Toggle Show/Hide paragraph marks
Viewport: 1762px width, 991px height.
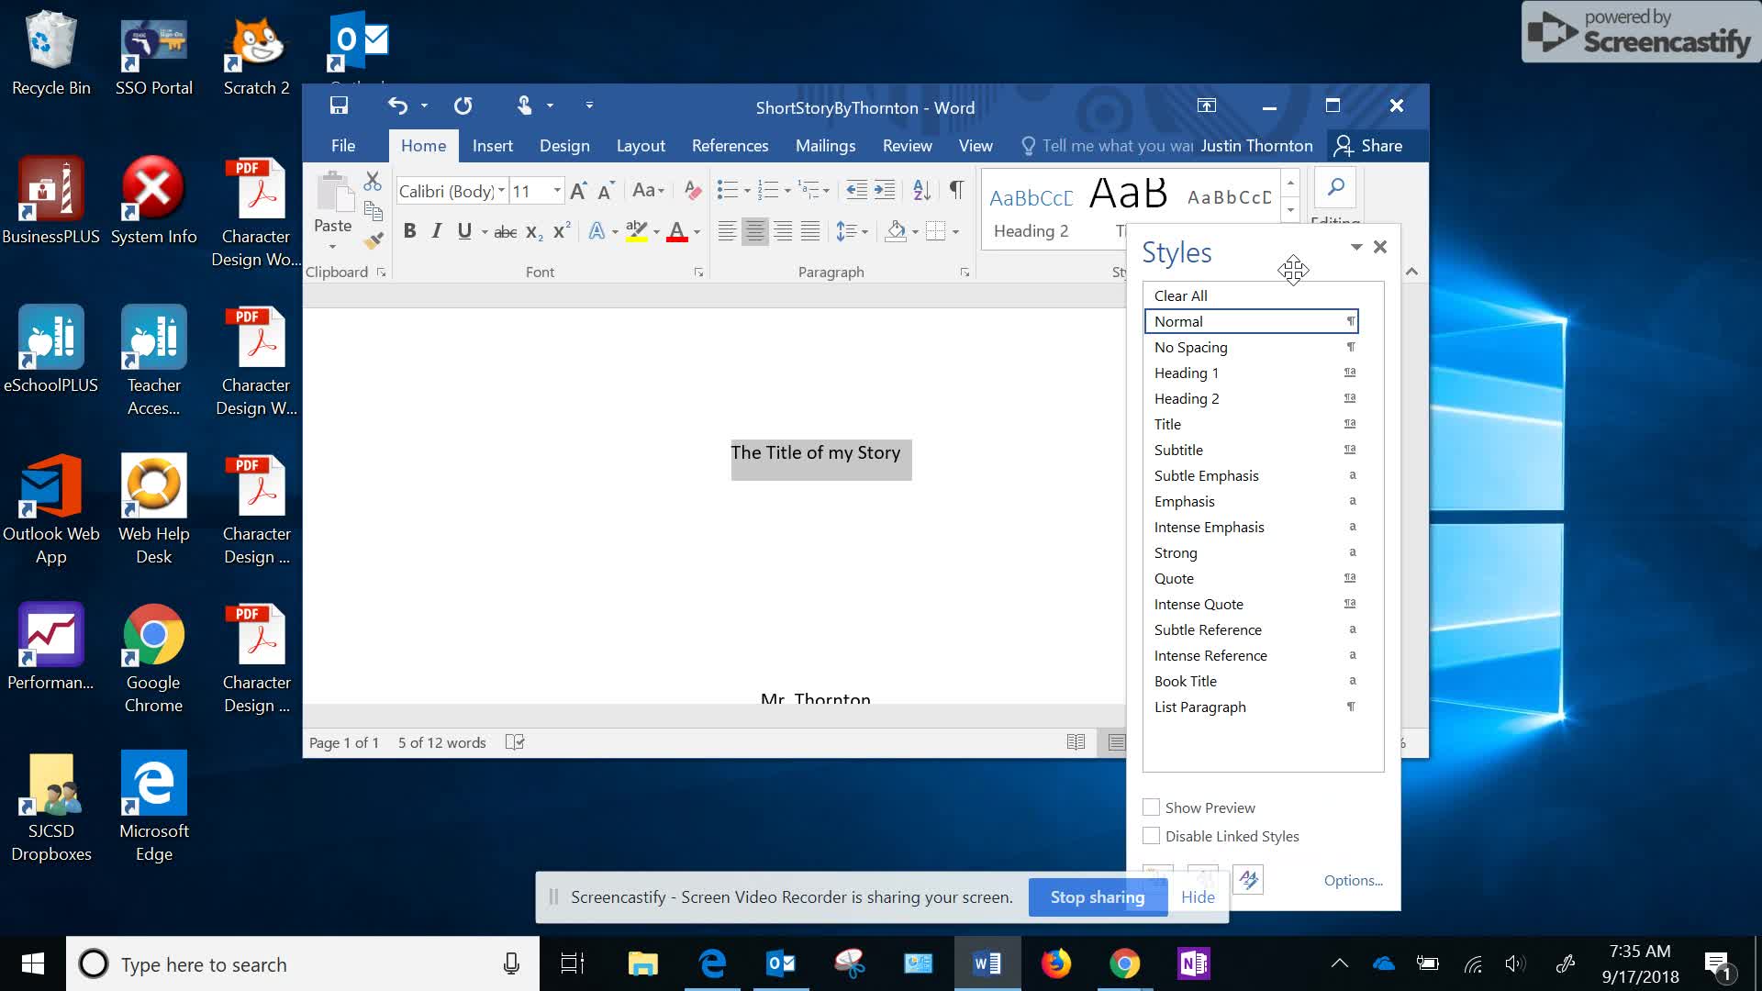[956, 190]
